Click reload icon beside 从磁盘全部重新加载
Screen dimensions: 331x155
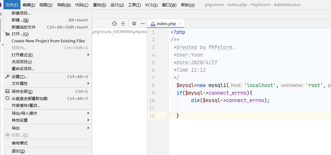[7, 98]
